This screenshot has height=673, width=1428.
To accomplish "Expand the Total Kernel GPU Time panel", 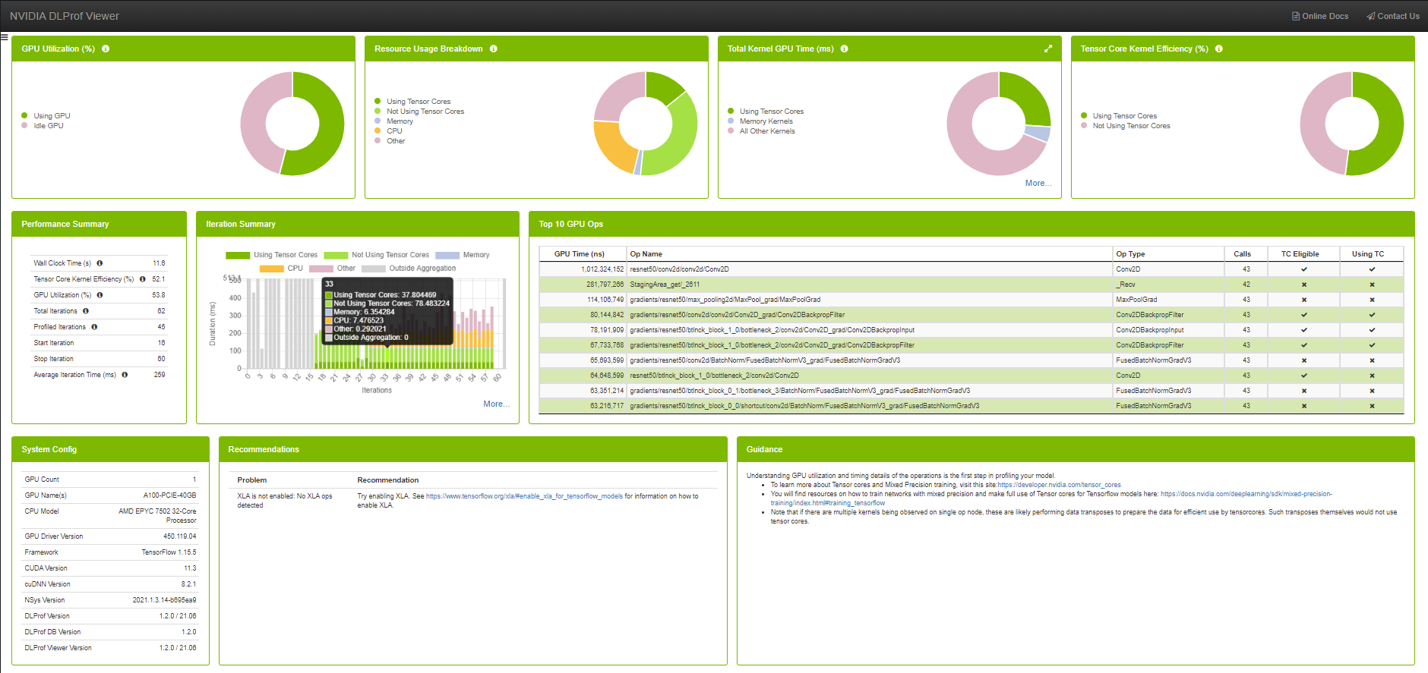I will pos(1048,49).
